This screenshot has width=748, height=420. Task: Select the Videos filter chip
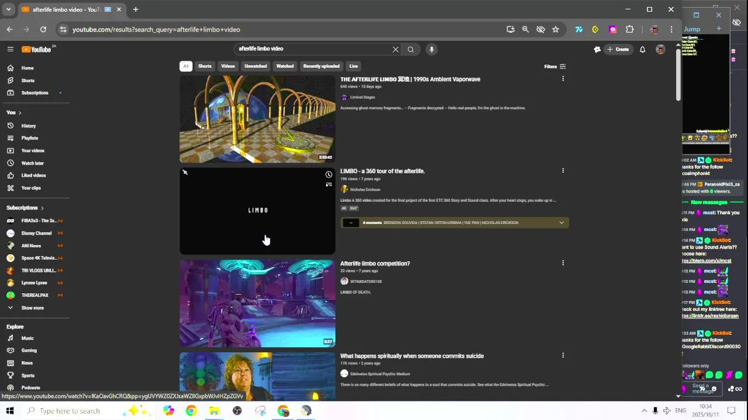228,66
